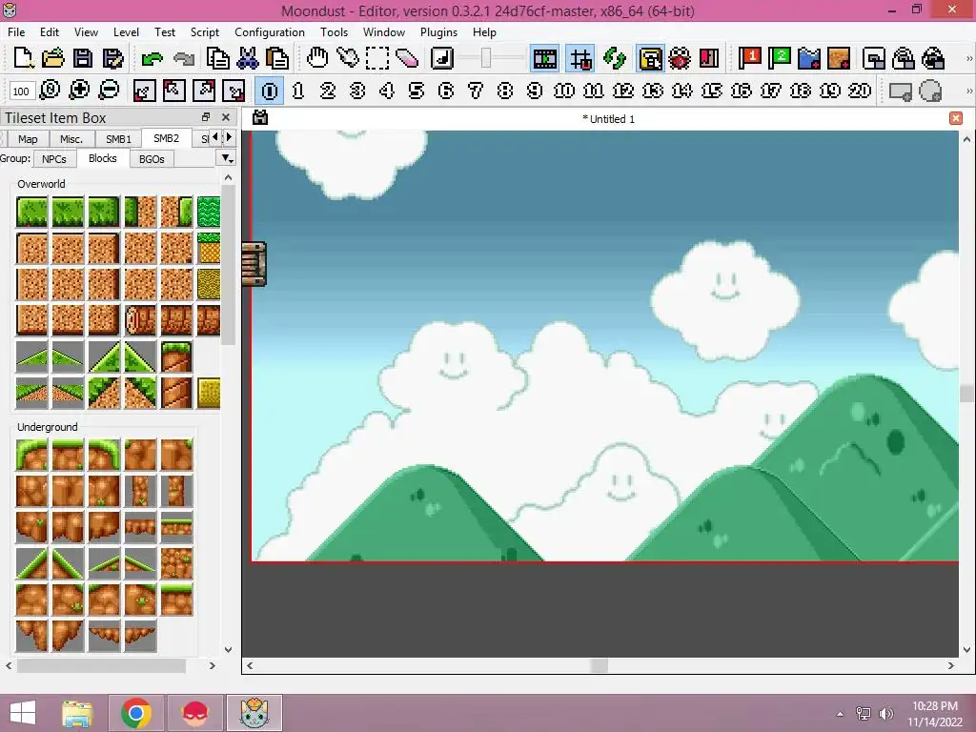This screenshot has width=976, height=732.
Task: Open the group tabs dropdown arrow
Action: [227, 158]
